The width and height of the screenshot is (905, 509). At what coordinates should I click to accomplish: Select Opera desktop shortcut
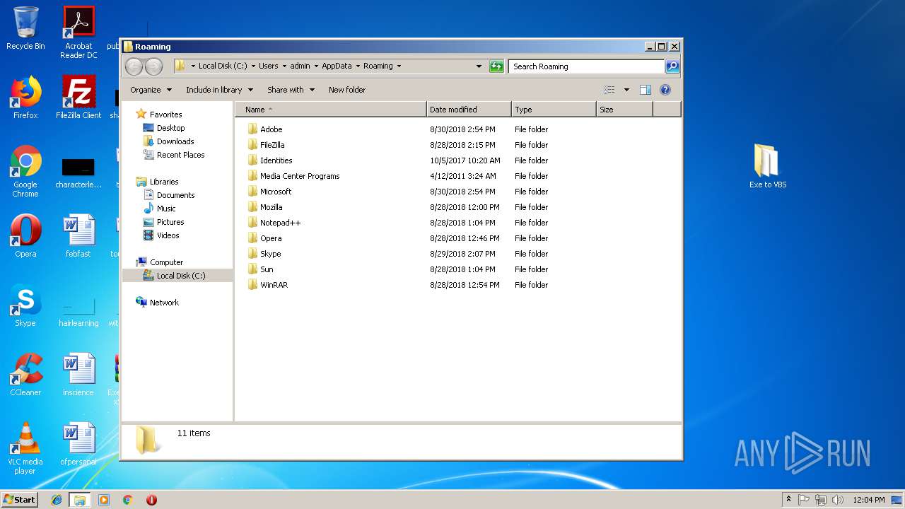coord(25,235)
